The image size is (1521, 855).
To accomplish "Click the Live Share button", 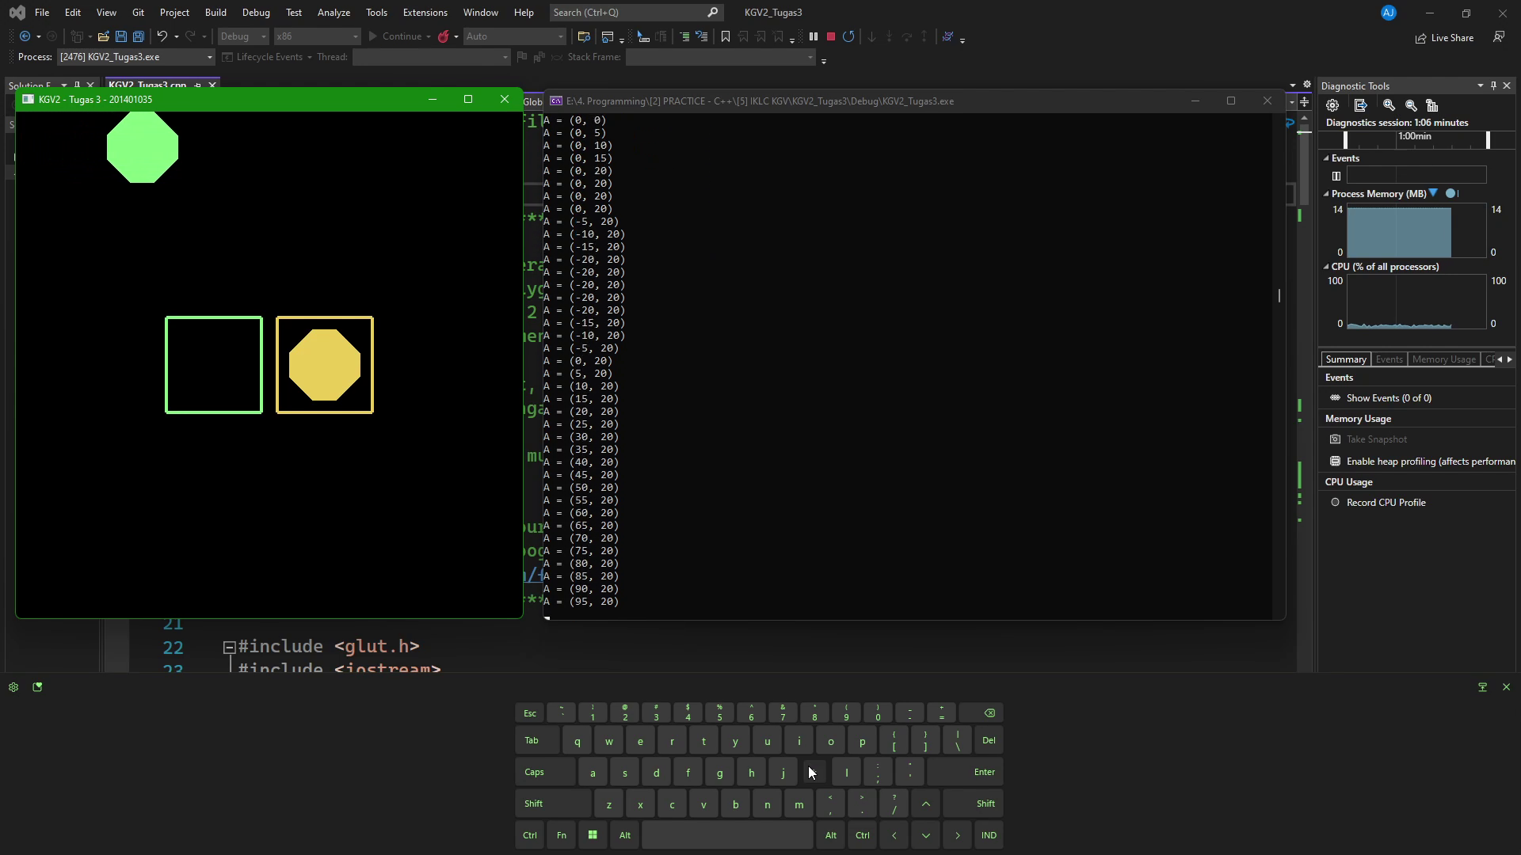I will click(1445, 38).
